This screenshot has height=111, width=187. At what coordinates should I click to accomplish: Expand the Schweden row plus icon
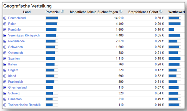tap(5, 47)
